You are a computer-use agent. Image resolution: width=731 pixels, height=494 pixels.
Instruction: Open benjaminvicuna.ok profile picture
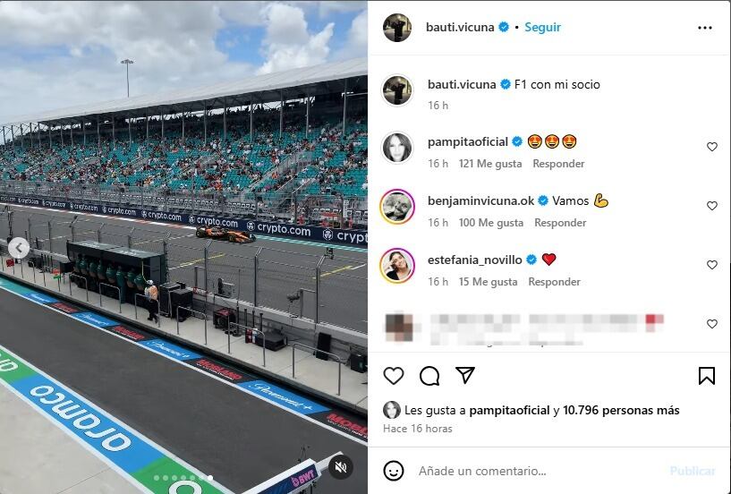pyautogui.click(x=397, y=207)
